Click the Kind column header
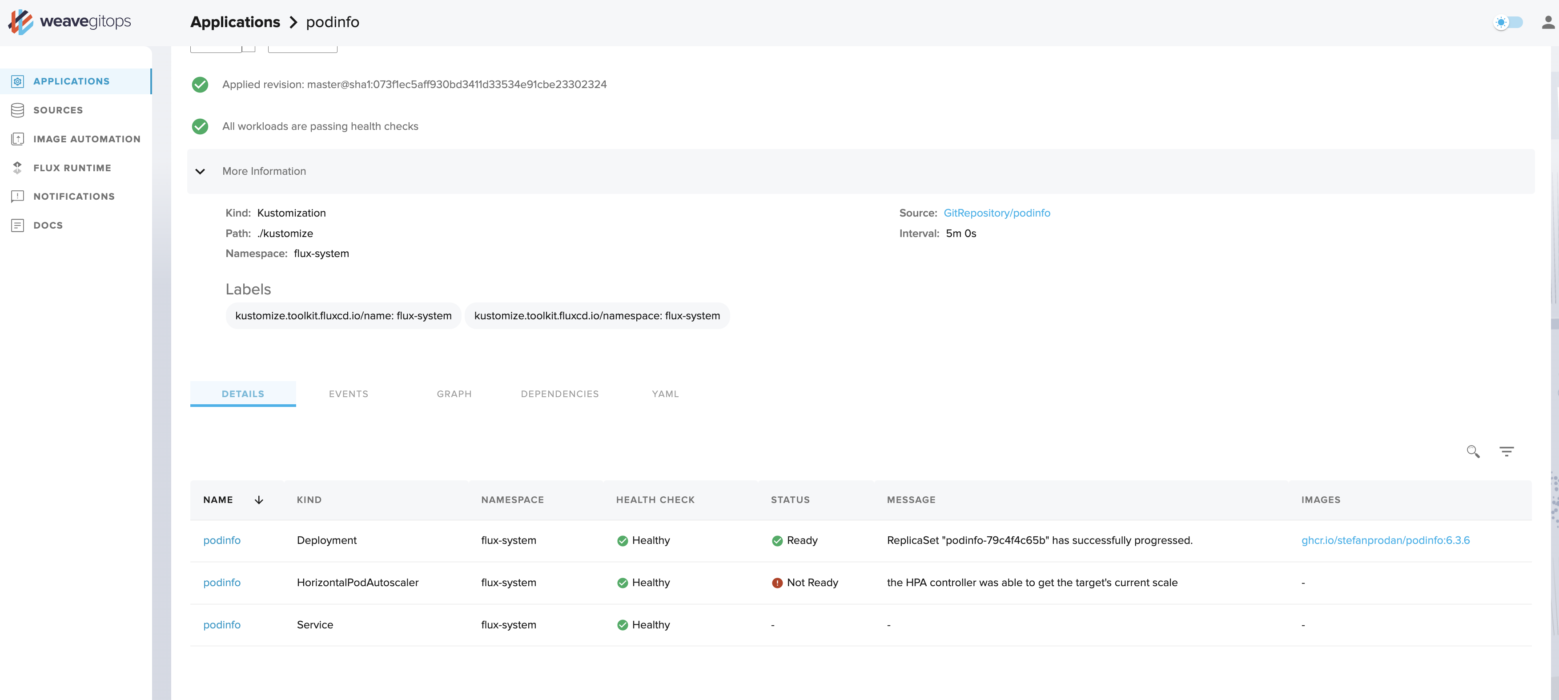This screenshot has height=700, width=1559. click(x=309, y=499)
